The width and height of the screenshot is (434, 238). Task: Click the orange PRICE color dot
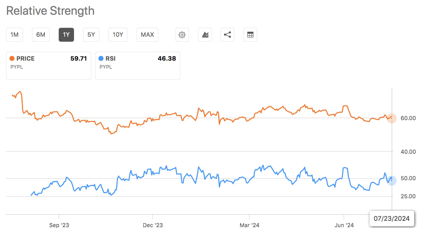(12, 58)
